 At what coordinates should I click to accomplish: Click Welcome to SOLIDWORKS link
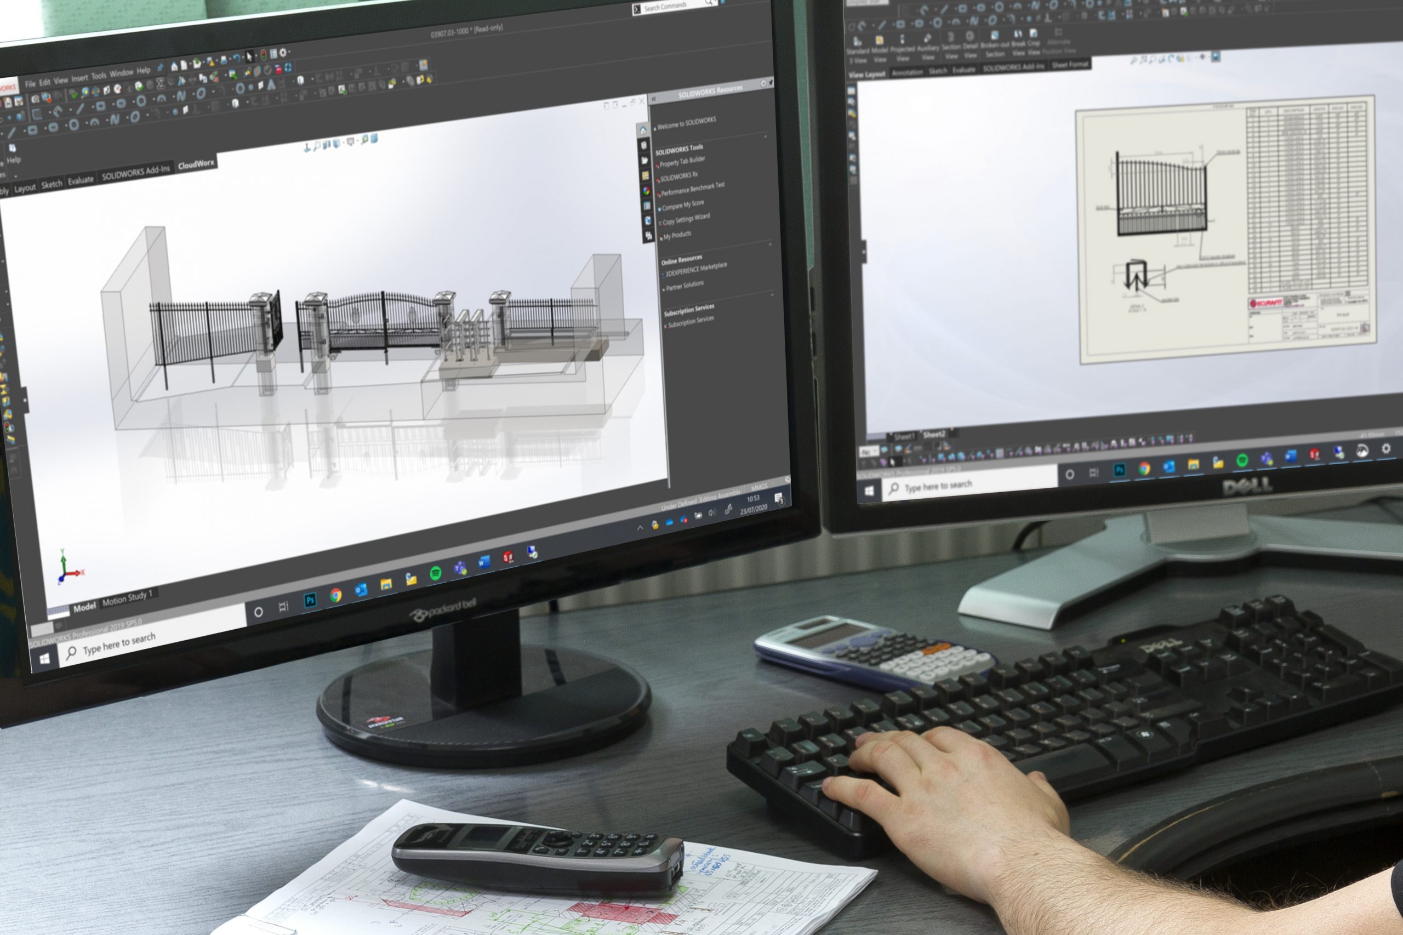(x=686, y=123)
